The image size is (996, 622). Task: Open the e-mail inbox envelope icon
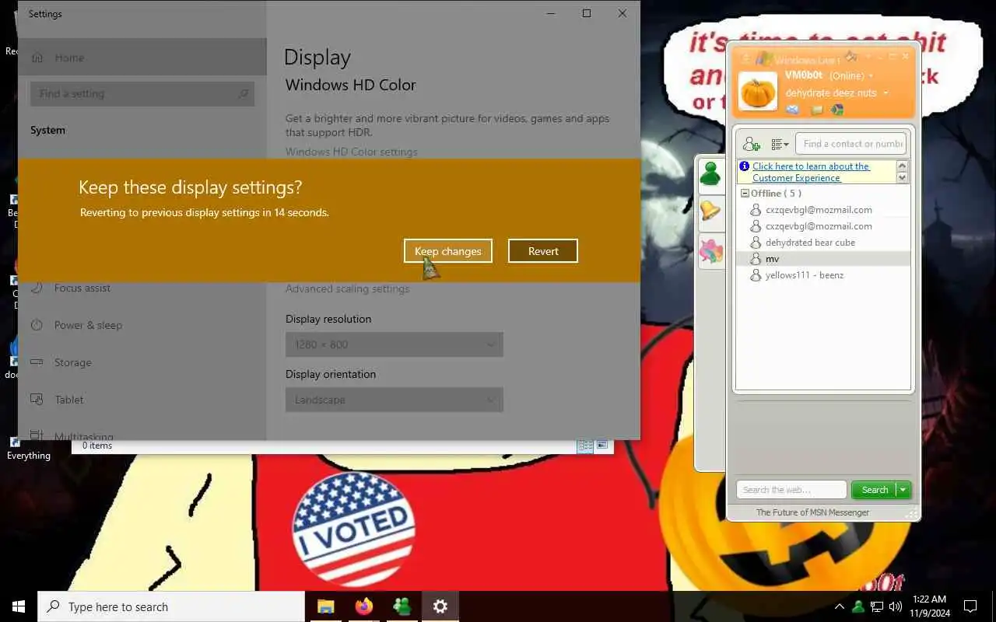(x=792, y=110)
